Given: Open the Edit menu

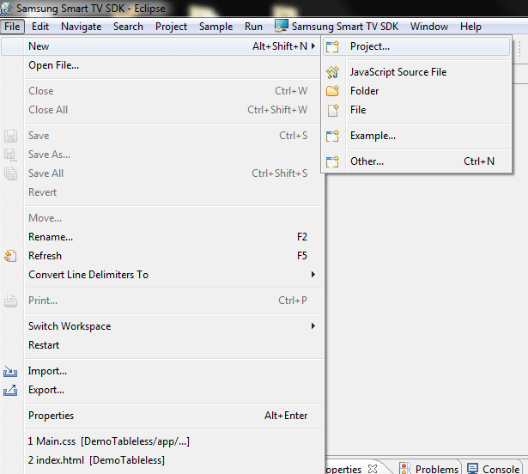Looking at the screenshot, I should pos(40,27).
